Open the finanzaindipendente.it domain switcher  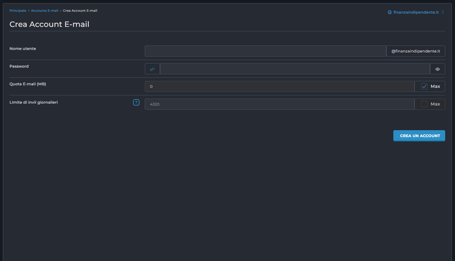point(416,12)
